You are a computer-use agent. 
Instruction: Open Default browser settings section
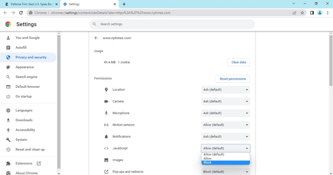click(28, 87)
